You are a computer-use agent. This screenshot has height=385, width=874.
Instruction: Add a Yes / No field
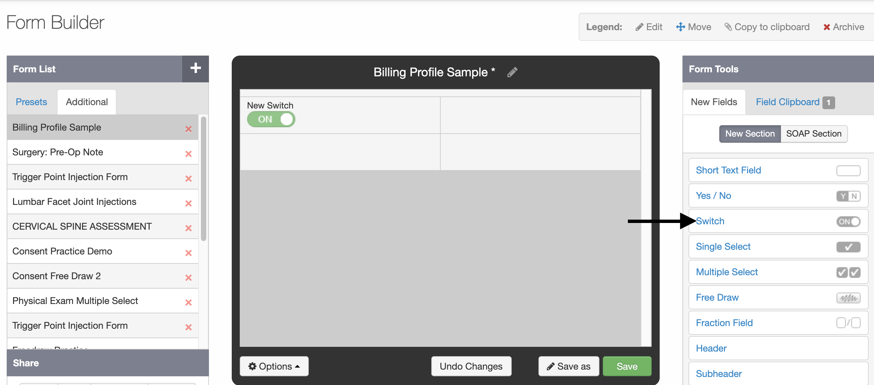(x=778, y=196)
